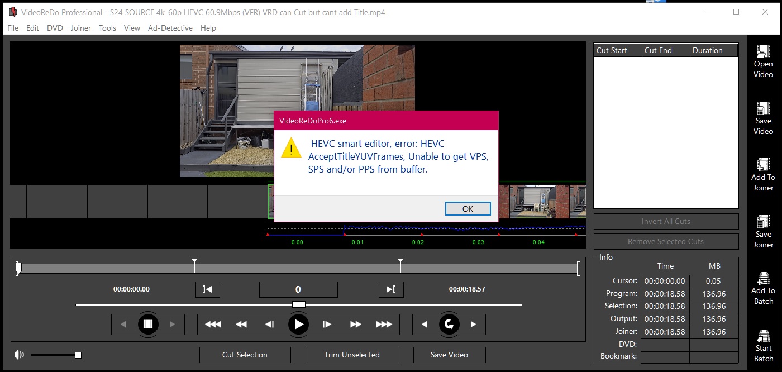Open the Tools menu
Image resolution: width=782 pixels, height=372 pixels.
[107, 28]
